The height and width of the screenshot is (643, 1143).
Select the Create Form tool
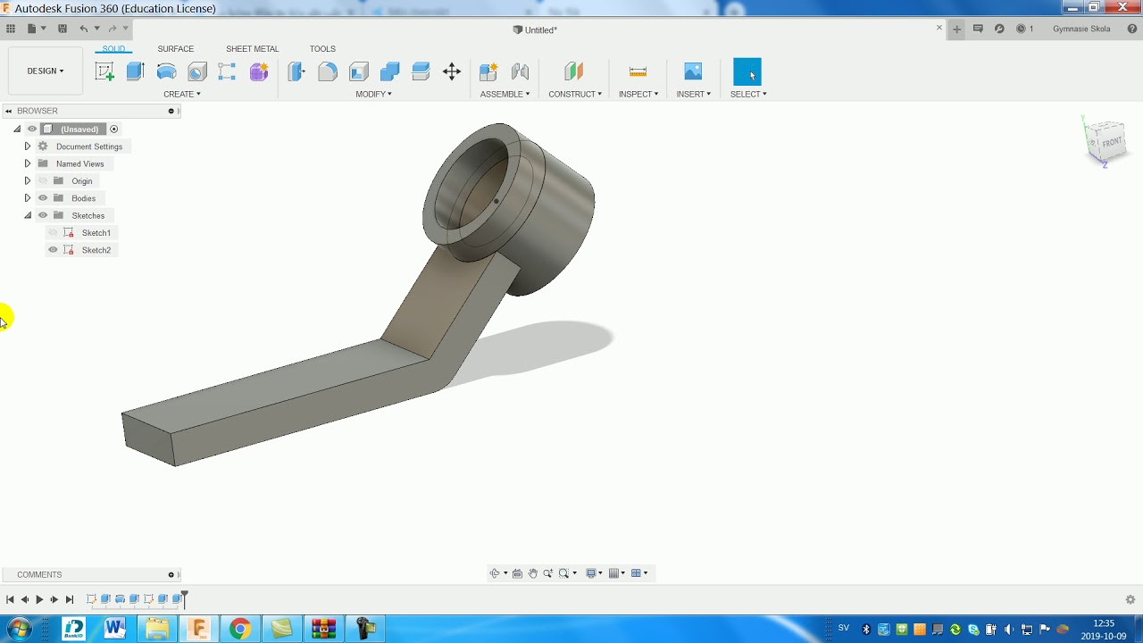[x=259, y=71]
